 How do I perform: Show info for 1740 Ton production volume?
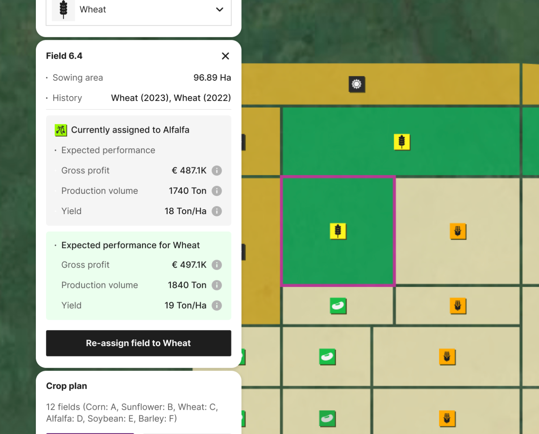[x=217, y=191]
